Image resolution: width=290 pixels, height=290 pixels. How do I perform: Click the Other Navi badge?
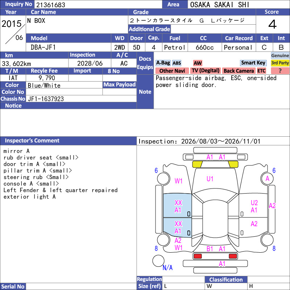tap(172, 71)
